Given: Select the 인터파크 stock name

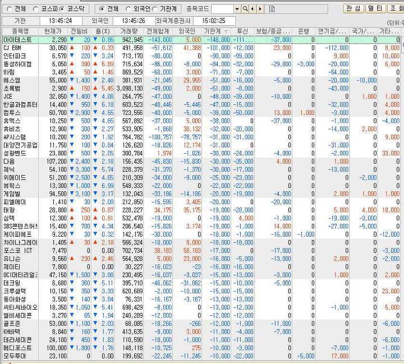Looking at the screenshot, I should click(15, 56).
